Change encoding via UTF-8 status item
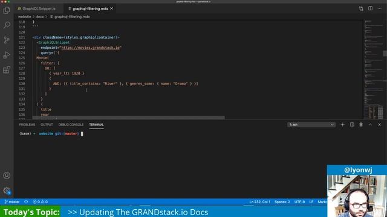Viewport: 387px width, 217px height. (x=300, y=202)
